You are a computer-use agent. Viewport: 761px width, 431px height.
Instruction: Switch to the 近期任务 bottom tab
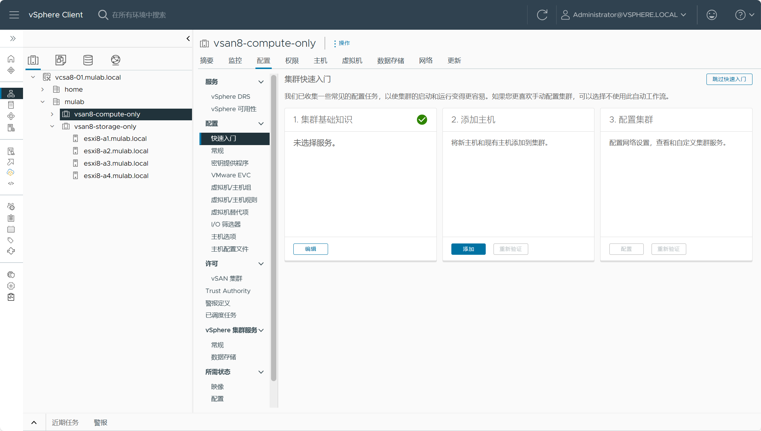(x=65, y=423)
